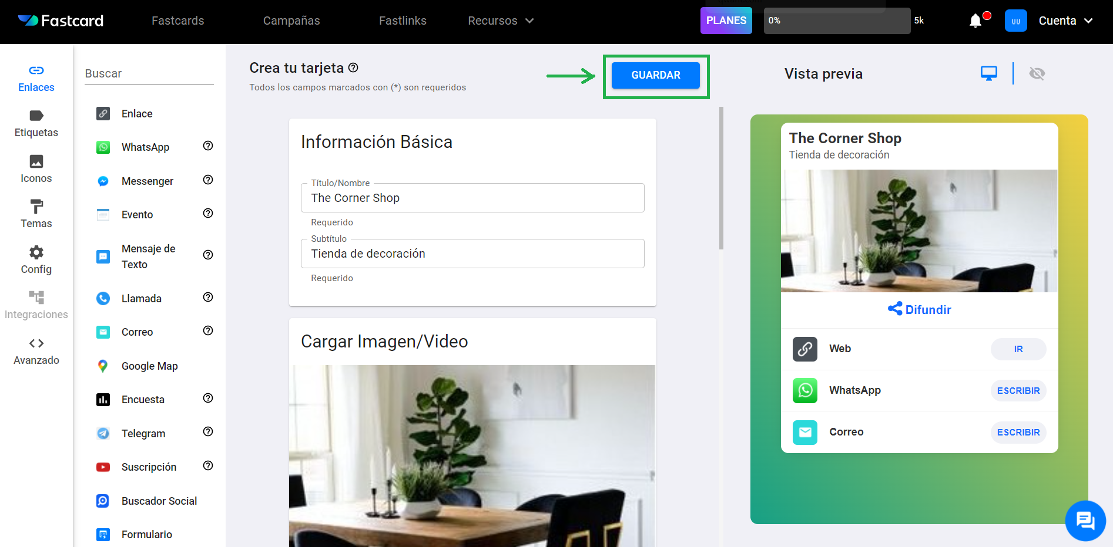Show help for Correo list item

pyautogui.click(x=208, y=330)
